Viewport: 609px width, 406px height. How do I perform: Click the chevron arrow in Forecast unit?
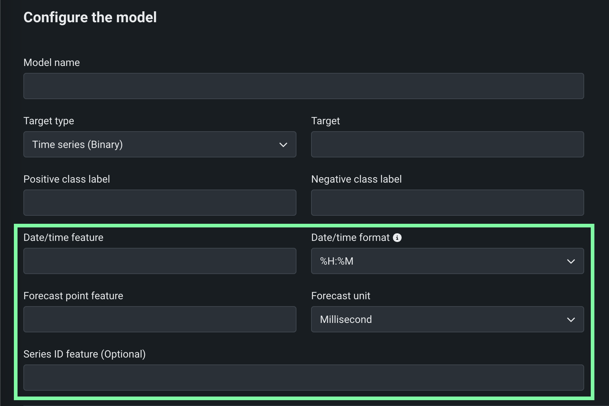[571, 320]
